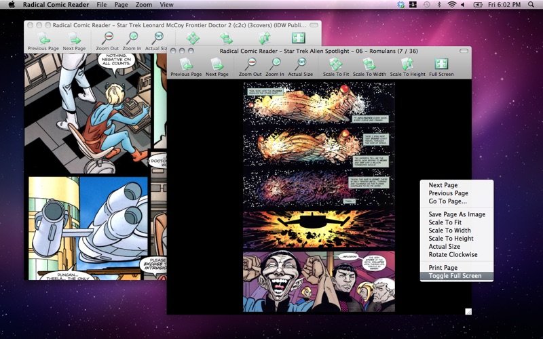Select Scale To Fit in Romulans toolbar
Screen dimensions: 543x339
(x=336, y=67)
